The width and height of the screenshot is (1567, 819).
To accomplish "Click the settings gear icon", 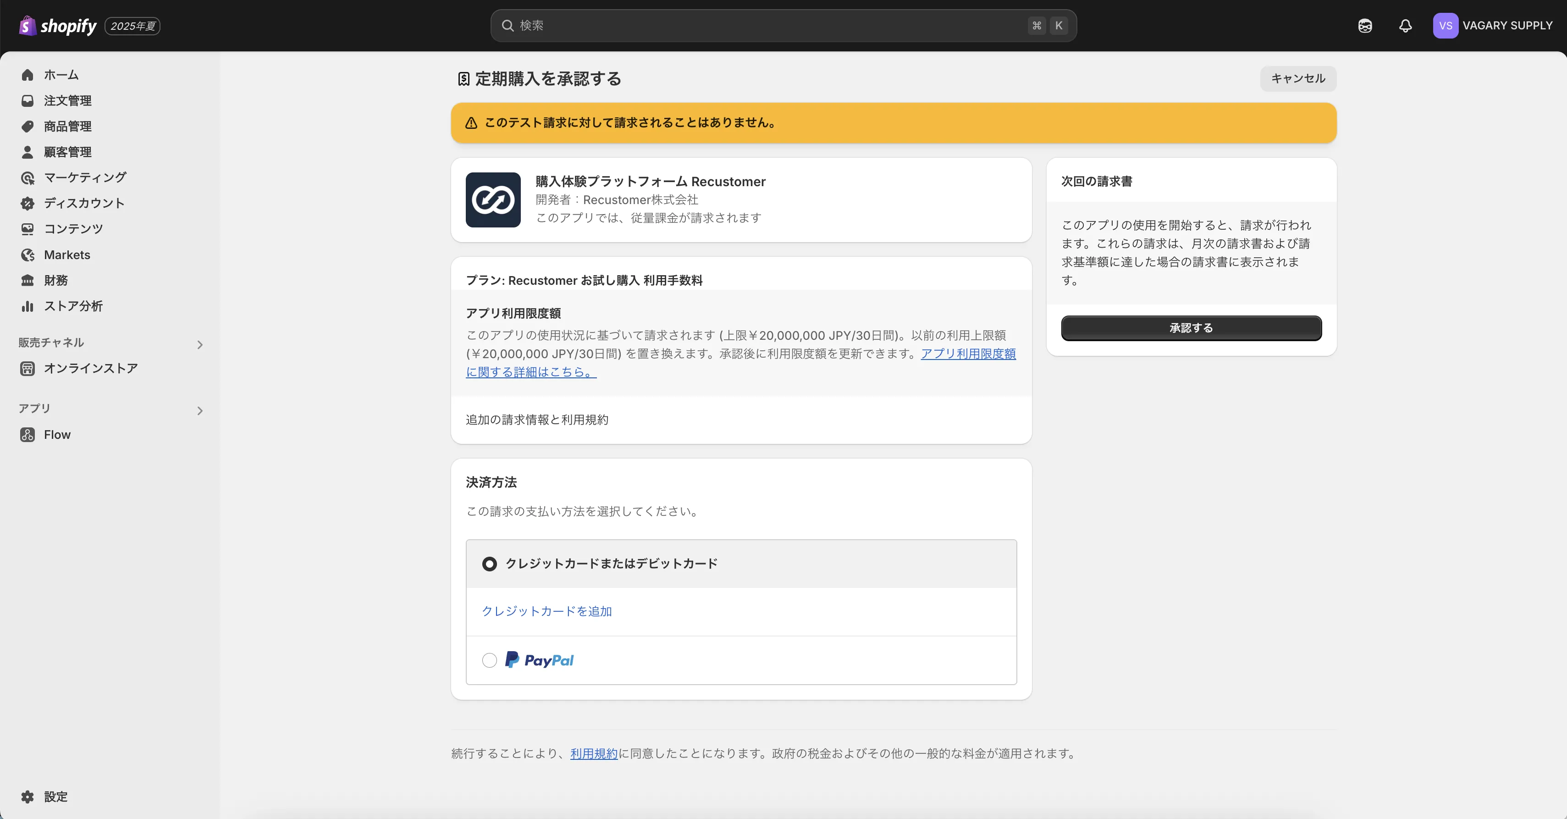I will [28, 797].
